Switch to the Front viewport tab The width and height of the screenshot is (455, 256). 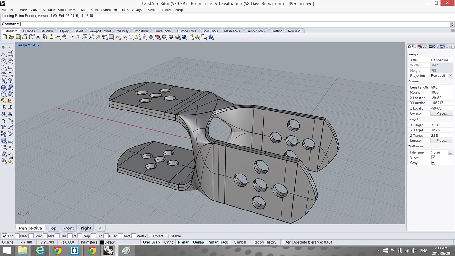[x=68, y=228]
